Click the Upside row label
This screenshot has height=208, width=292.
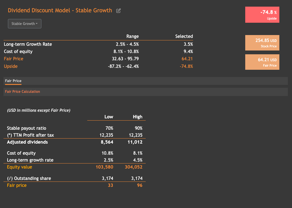[10, 66]
